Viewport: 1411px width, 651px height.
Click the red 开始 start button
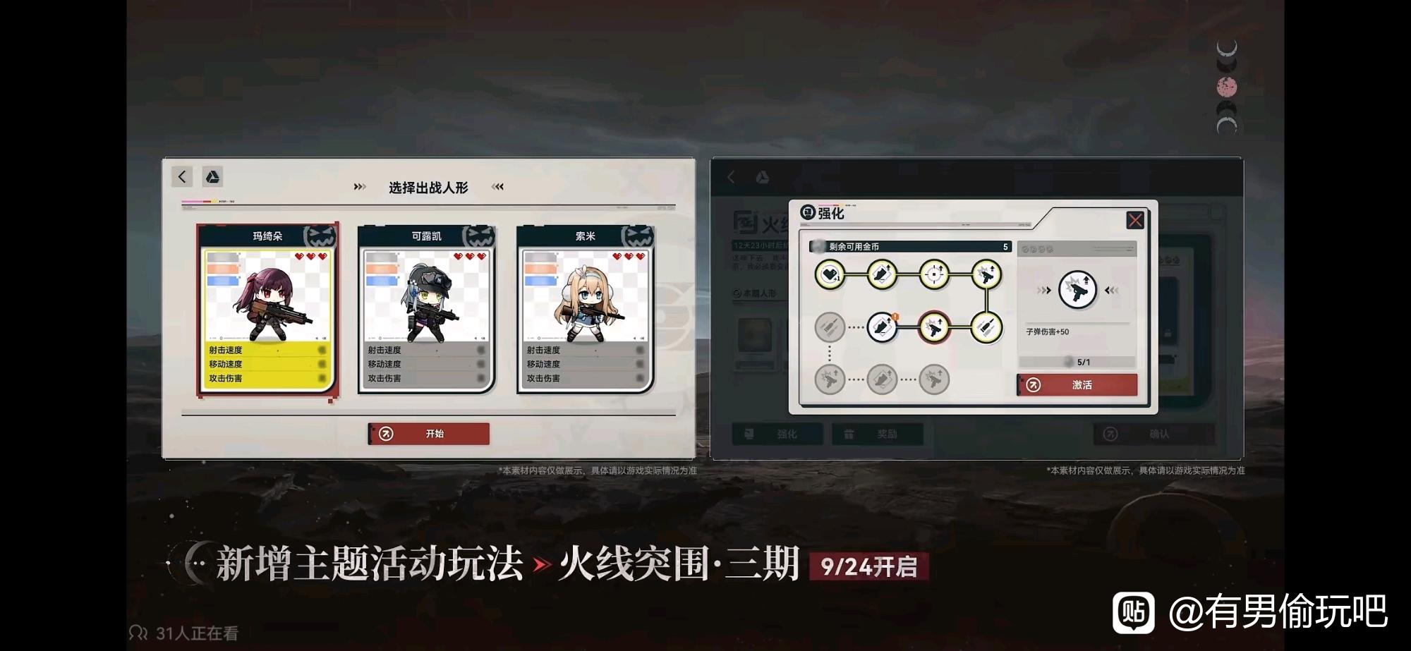pos(428,434)
